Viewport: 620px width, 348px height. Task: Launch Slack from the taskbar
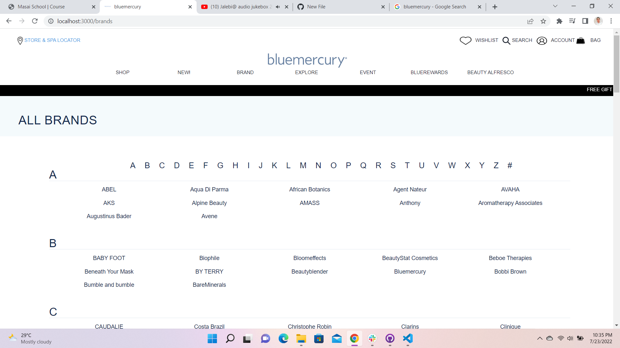(x=372, y=339)
